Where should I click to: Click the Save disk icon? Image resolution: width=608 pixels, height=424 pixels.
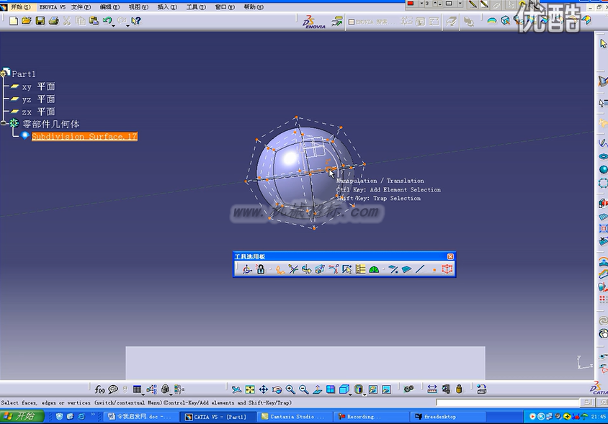40,21
